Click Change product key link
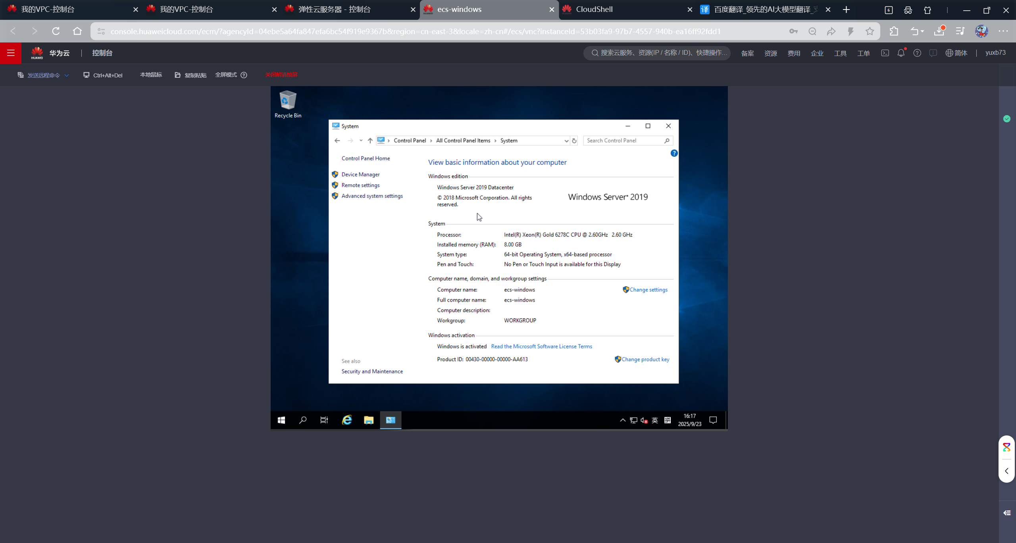1016x543 pixels. (645, 359)
